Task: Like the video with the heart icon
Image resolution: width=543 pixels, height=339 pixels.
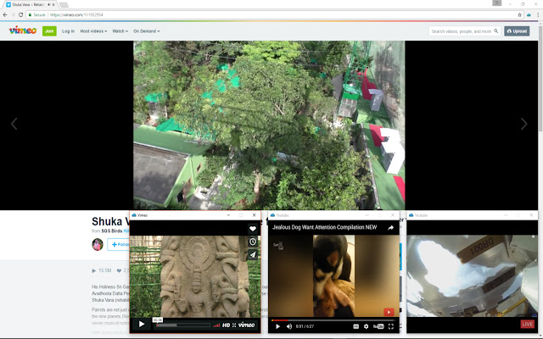Action: [x=253, y=229]
